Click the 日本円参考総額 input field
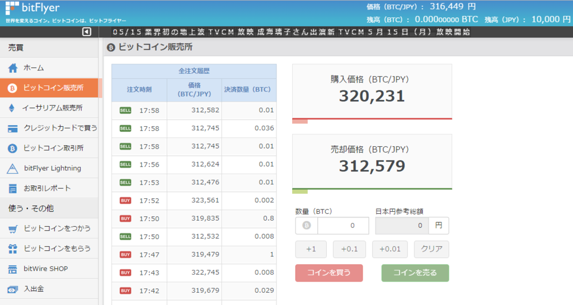The width and height of the screenshot is (573, 305). (x=402, y=226)
